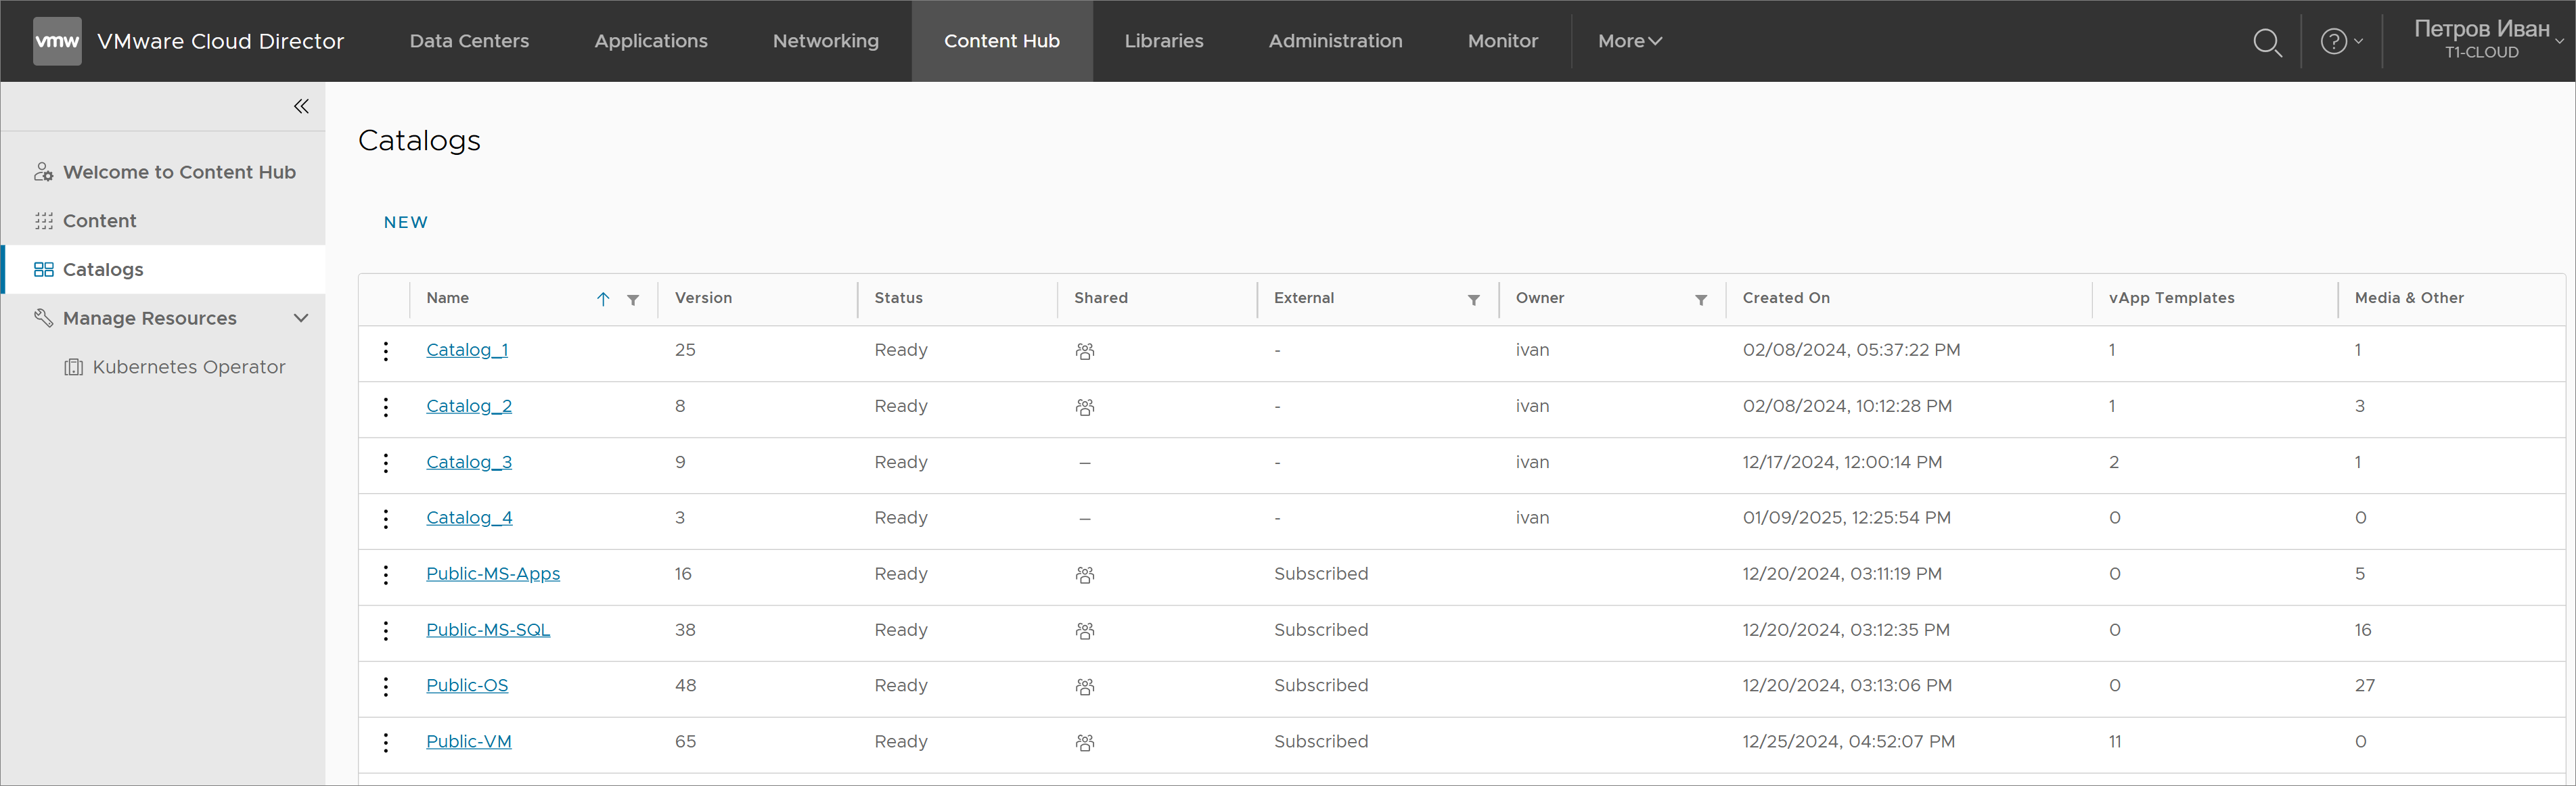Open actions menu for Public-MS-SQL row
Viewport: 2576px width, 786px height.
[386, 630]
